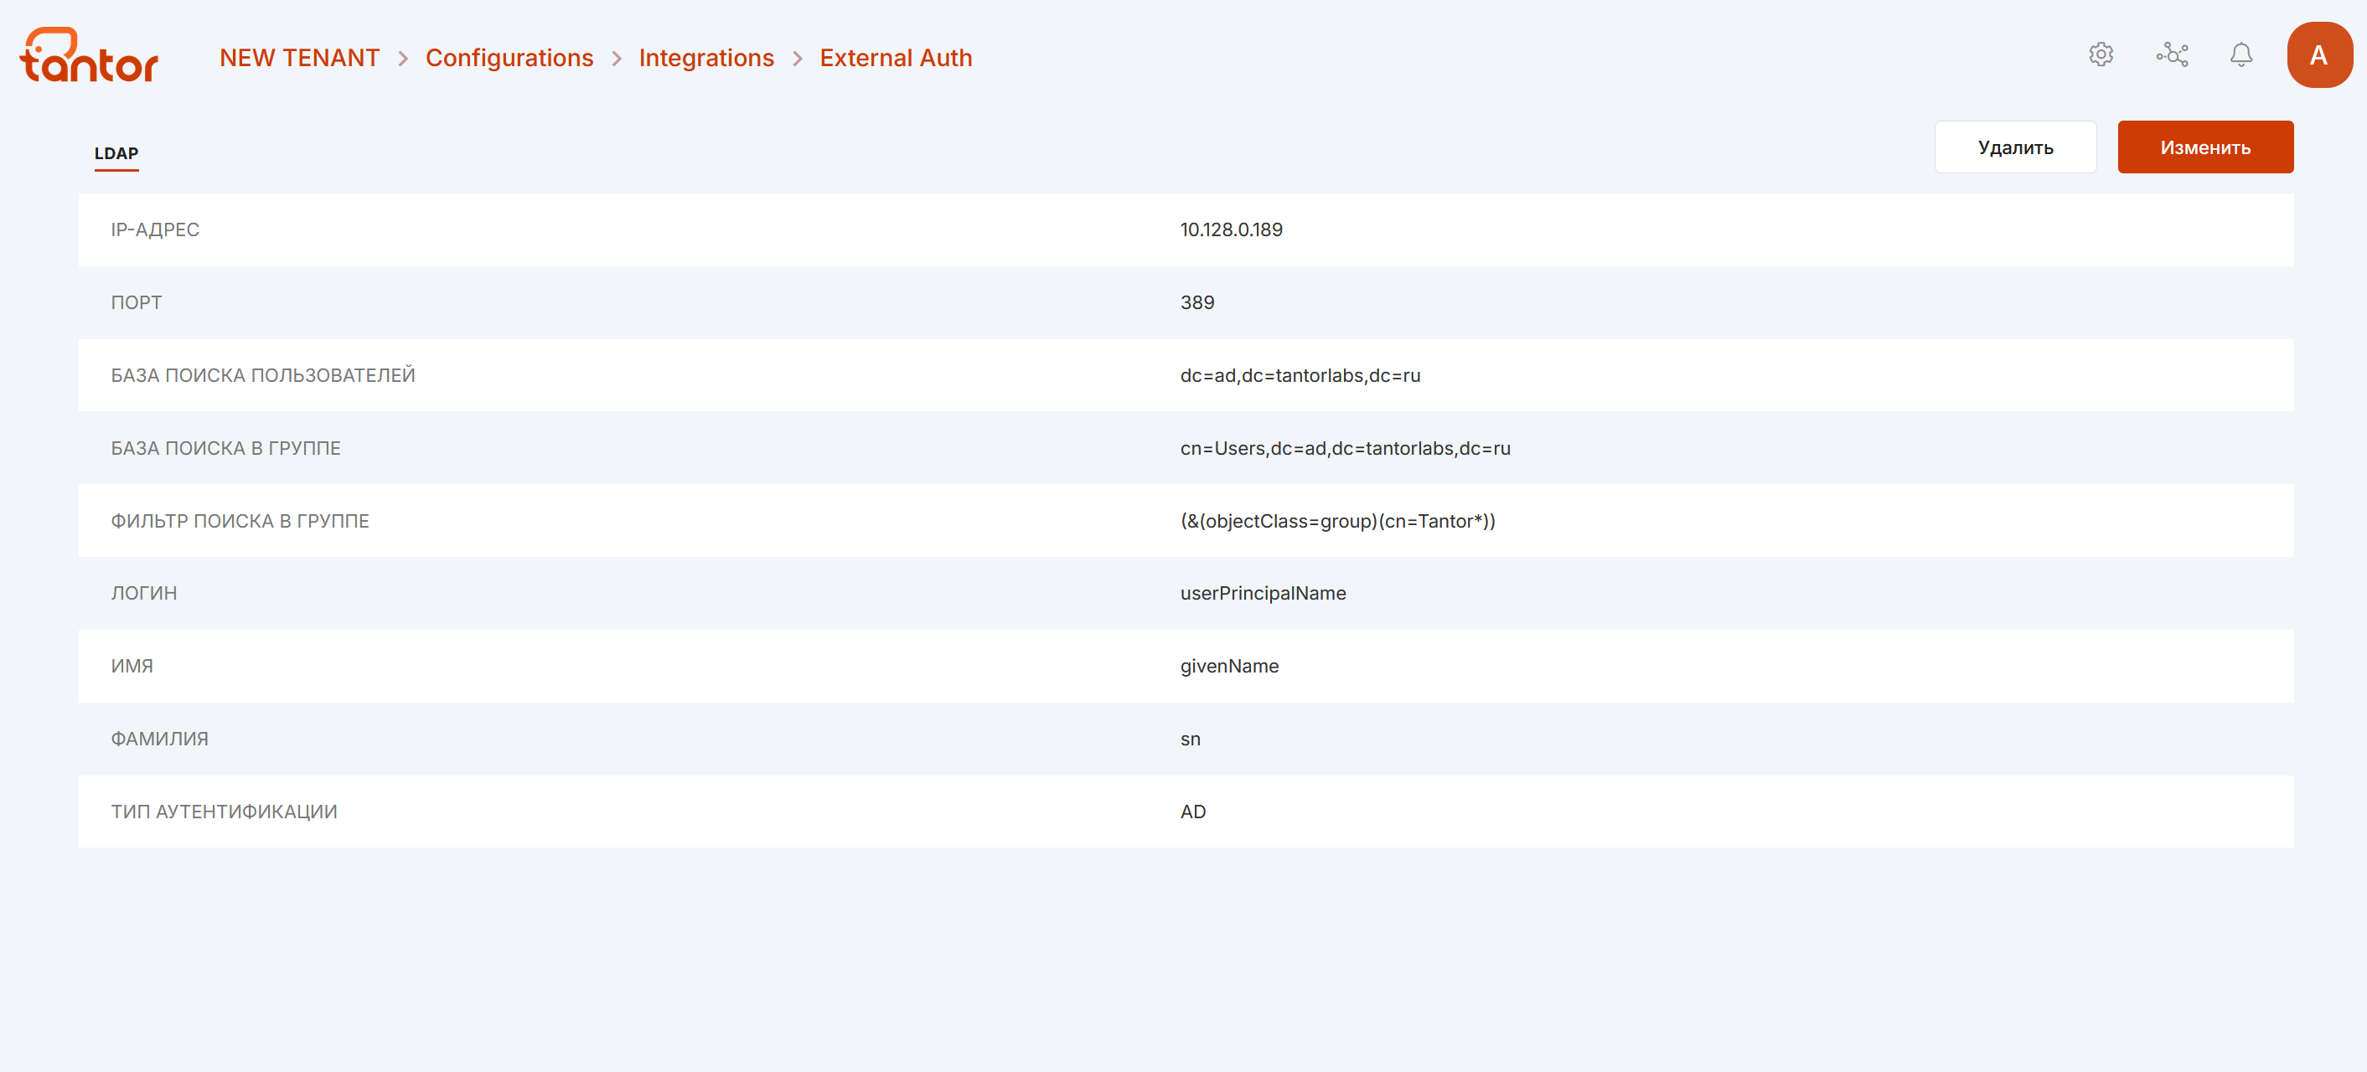The height and width of the screenshot is (1072, 2367).
Task: Click the givenName value
Action: [x=1229, y=666]
